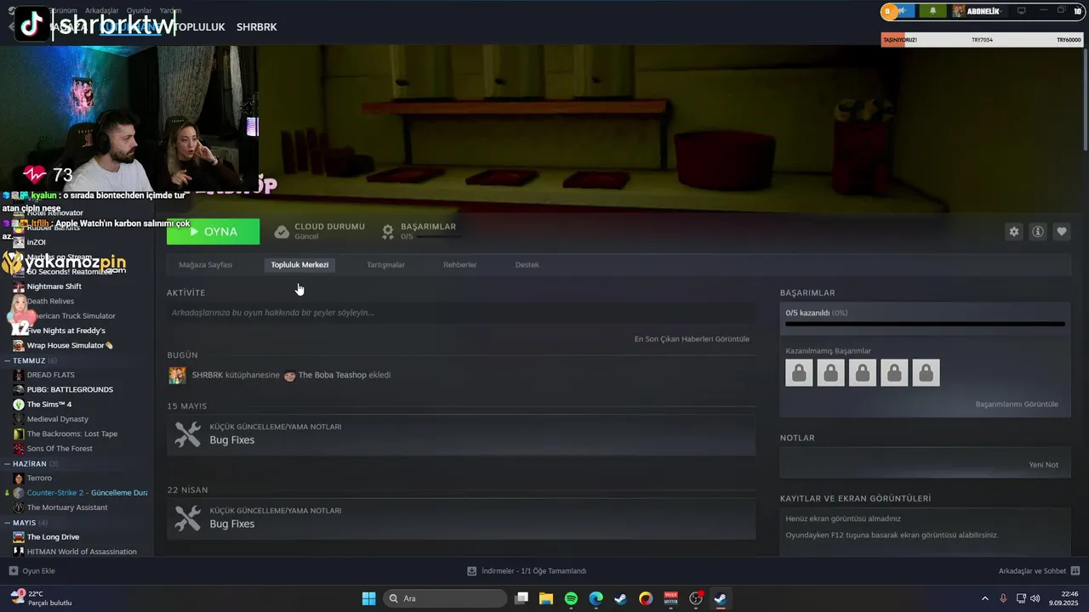The width and height of the screenshot is (1089, 612).
Task: Select Medieval Dynasty in library
Action: pyautogui.click(x=58, y=419)
